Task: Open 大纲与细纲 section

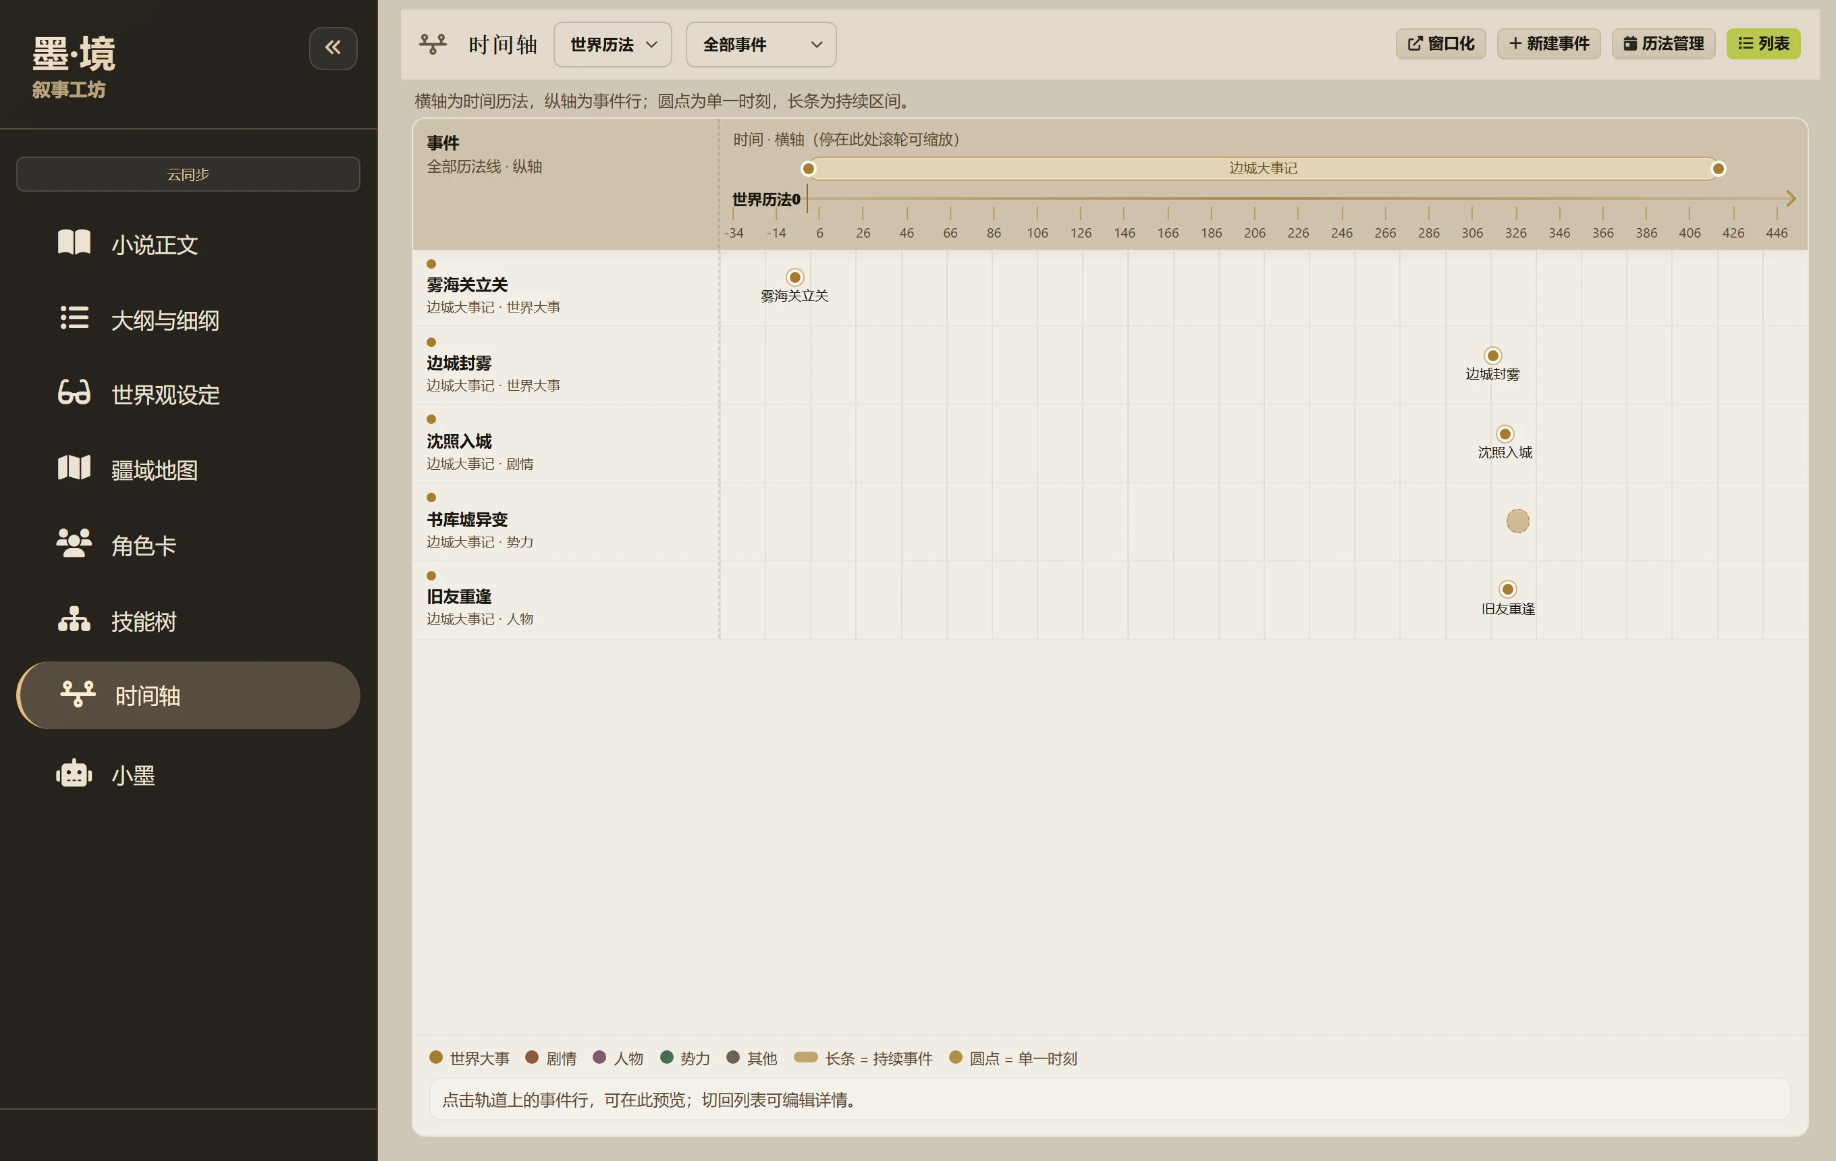Action: 188,319
